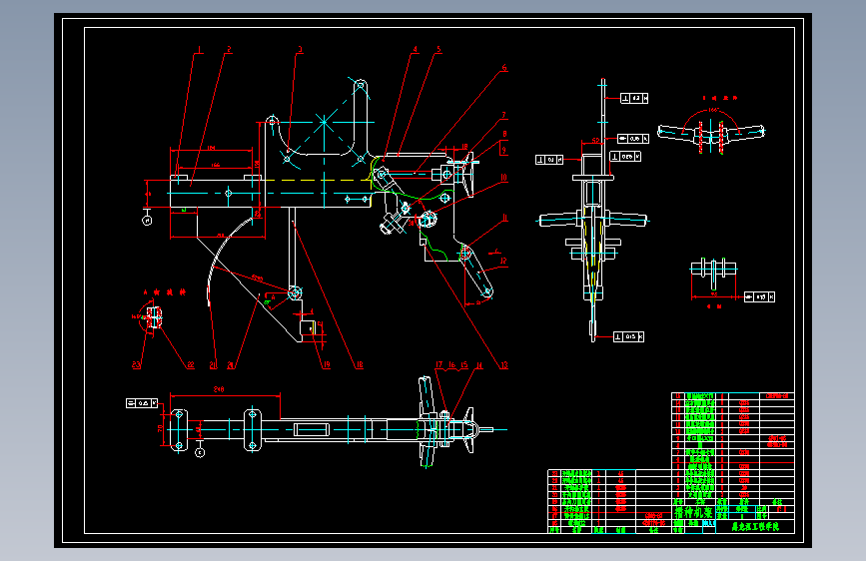Screen dimensions: 866x561
Task: Select part callout number 9
Action: coord(503,150)
